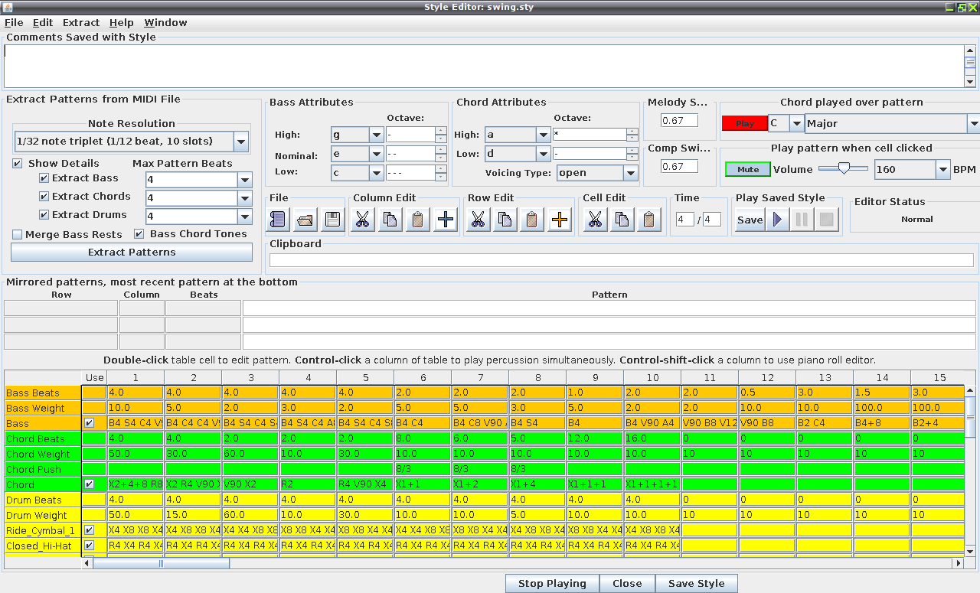Play the saved style with triangle button
Image resolution: width=980 pixels, height=593 pixels.
(x=778, y=220)
